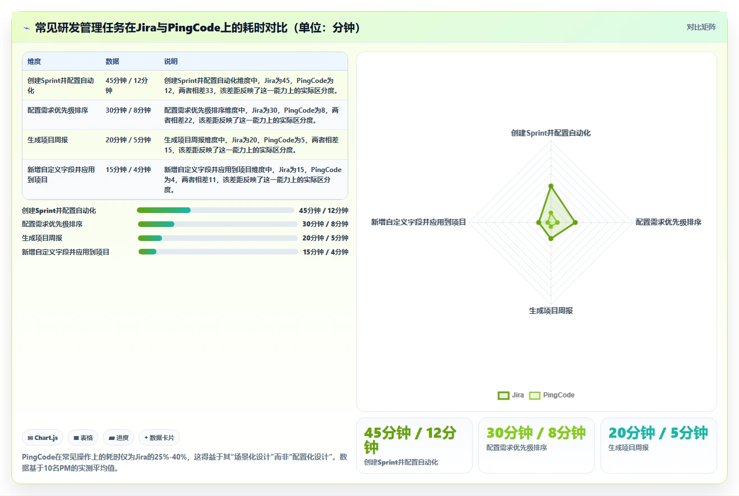Click radar axis label 配置需求优先级排序
This screenshot has width=739, height=496.
coord(668,222)
